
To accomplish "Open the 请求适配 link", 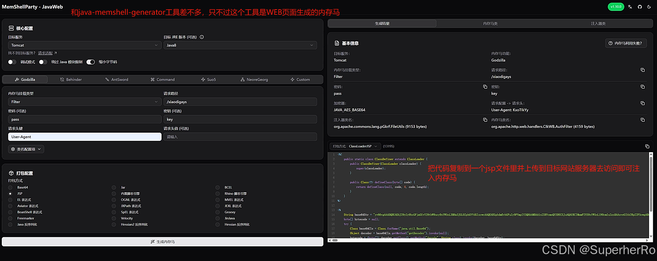I will tap(45, 53).
